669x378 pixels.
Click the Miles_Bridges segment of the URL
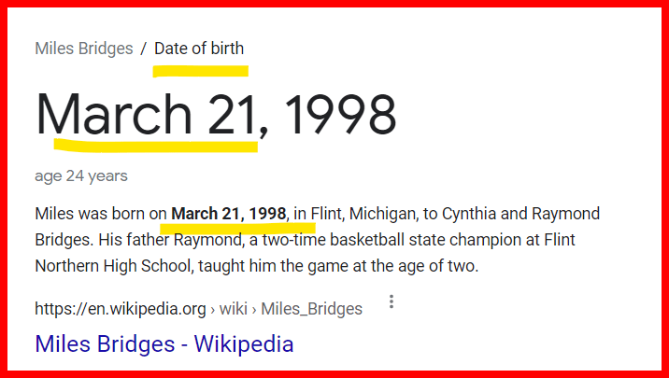(311, 309)
